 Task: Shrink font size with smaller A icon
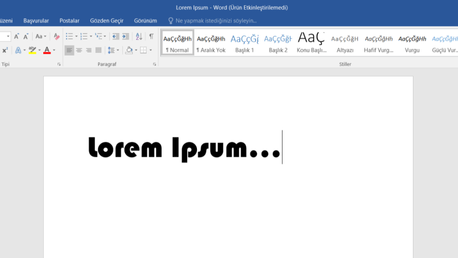(26, 36)
